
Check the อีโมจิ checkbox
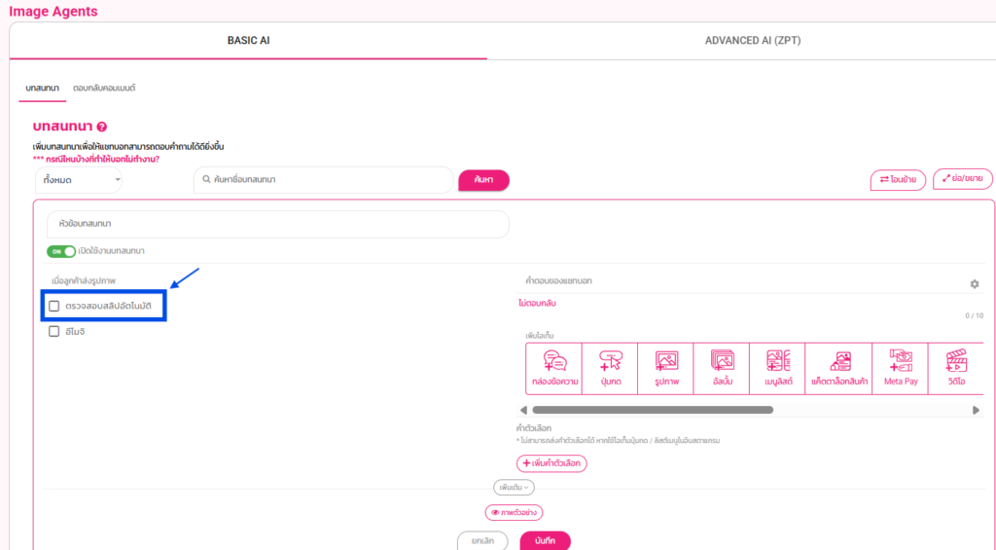pos(54,331)
